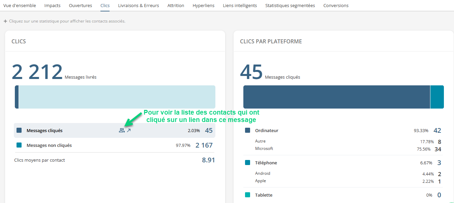
Task: Switch to the Attrition tab
Action: pos(176,5)
